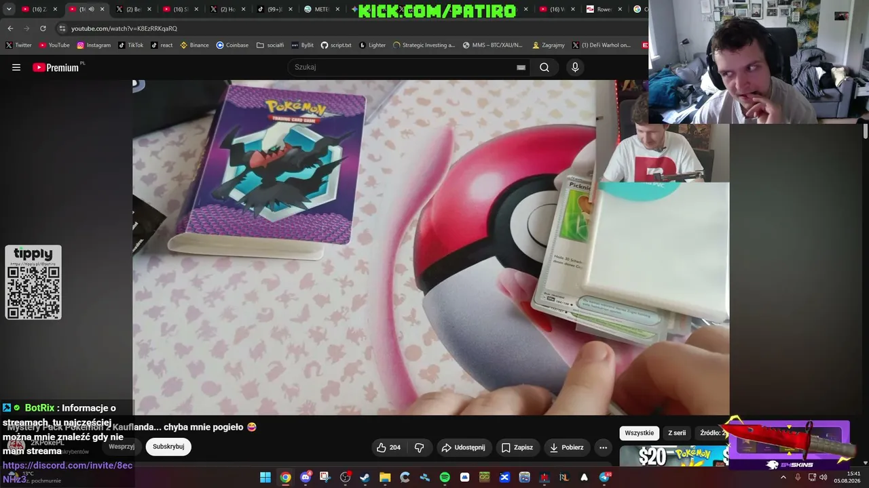Open the Twitter bookmark
The image size is (869, 488).
pyautogui.click(x=18, y=45)
